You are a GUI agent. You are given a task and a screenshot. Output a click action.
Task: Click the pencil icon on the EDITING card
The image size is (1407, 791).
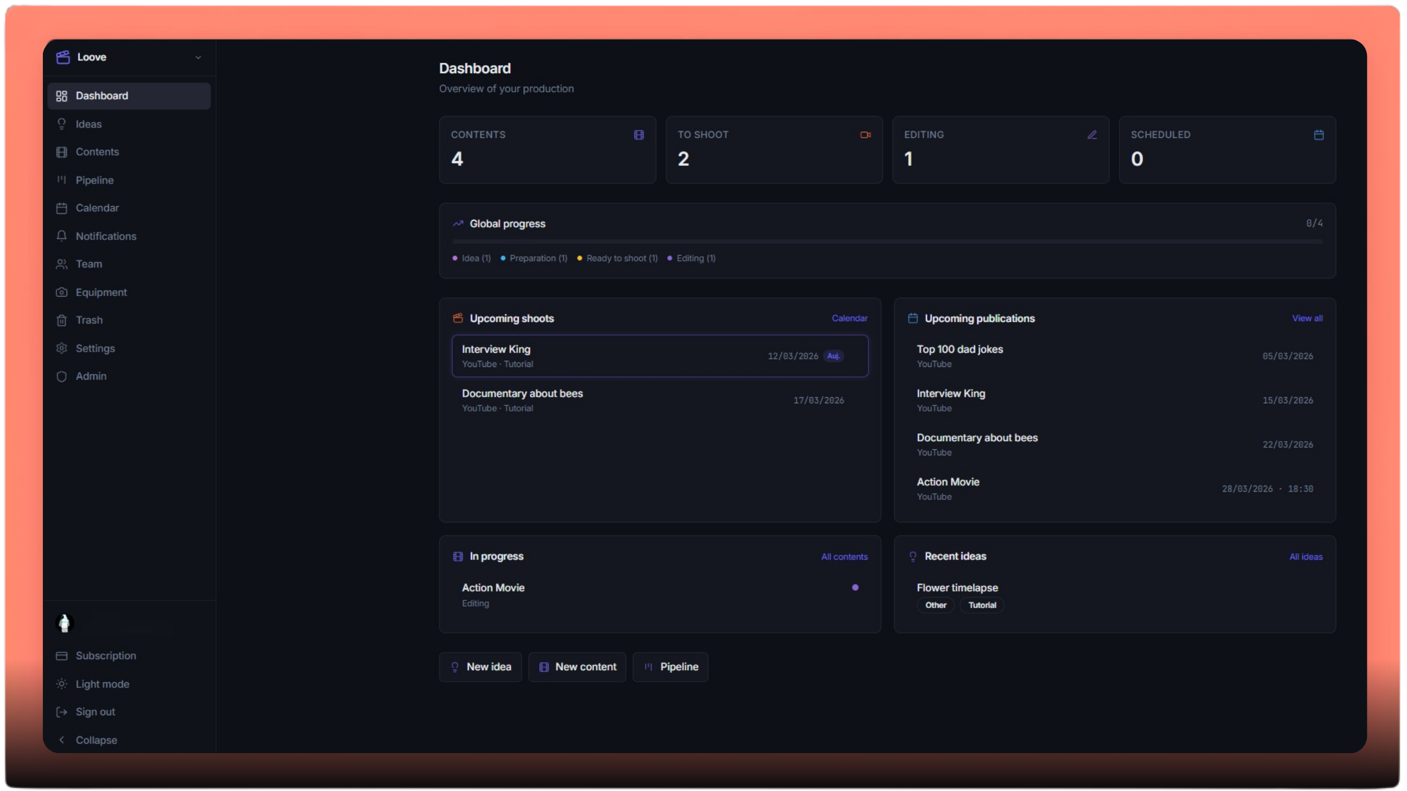pyautogui.click(x=1092, y=135)
